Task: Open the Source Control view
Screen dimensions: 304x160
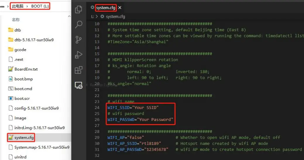Action: click(78, 40)
